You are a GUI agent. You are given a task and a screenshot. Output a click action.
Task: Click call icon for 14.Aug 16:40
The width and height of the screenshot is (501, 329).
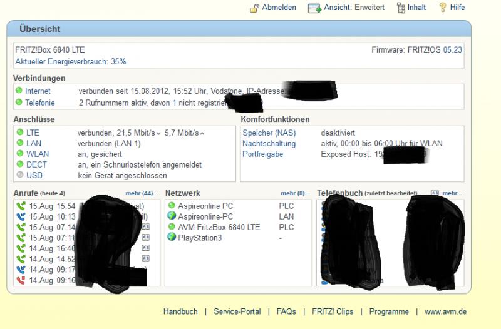(x=21, y=248)
